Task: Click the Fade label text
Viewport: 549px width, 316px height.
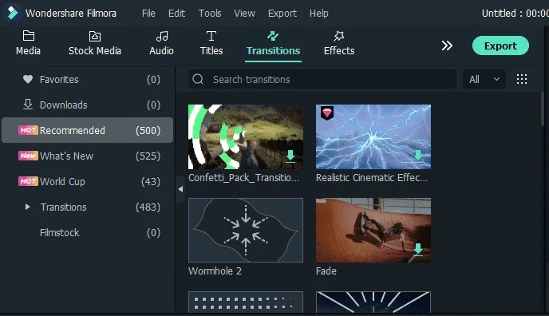Action: tap(326, 271)
